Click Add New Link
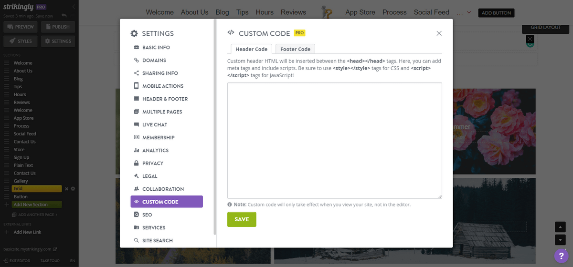The image size is (573, 267). coord(27,232)
